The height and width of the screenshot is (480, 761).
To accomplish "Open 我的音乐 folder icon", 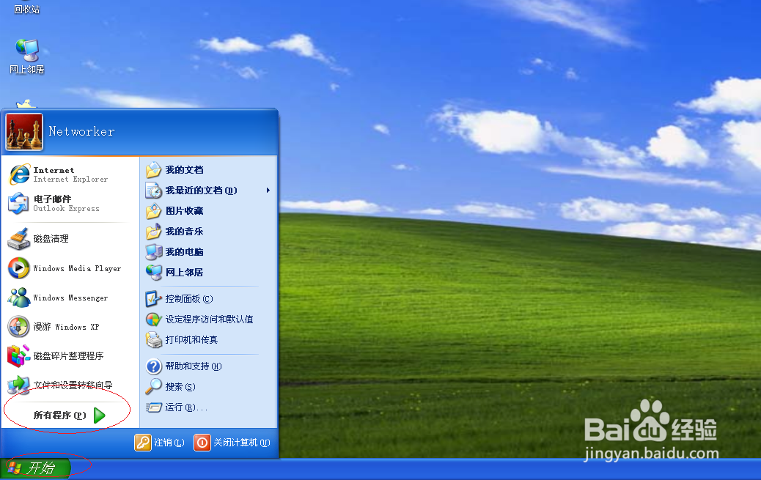I will point(153,232).
